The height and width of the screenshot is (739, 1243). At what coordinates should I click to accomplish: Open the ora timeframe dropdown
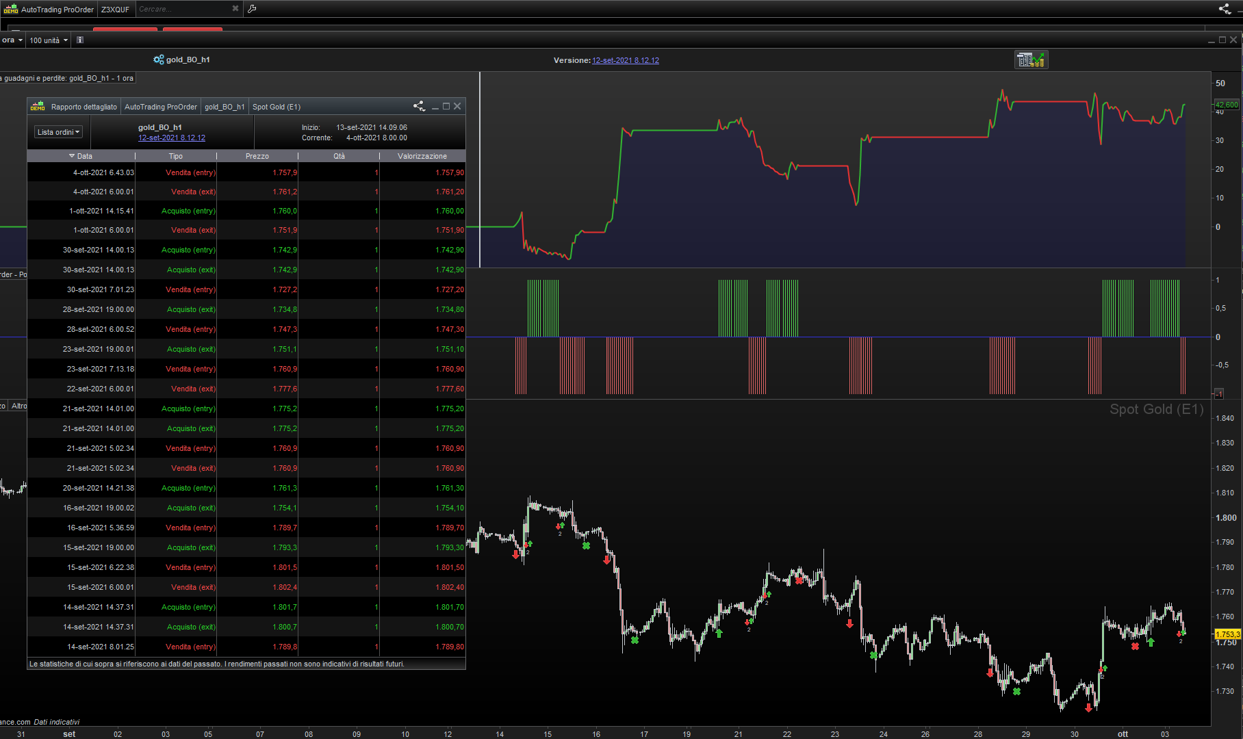(x=12, y=40)
